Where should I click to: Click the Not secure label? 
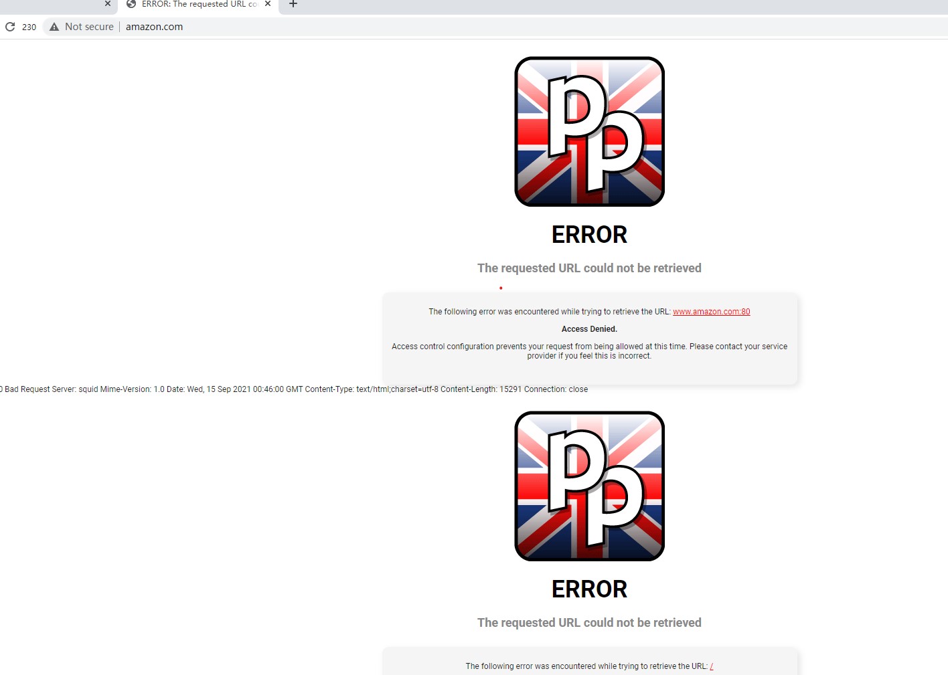(89, 27)
